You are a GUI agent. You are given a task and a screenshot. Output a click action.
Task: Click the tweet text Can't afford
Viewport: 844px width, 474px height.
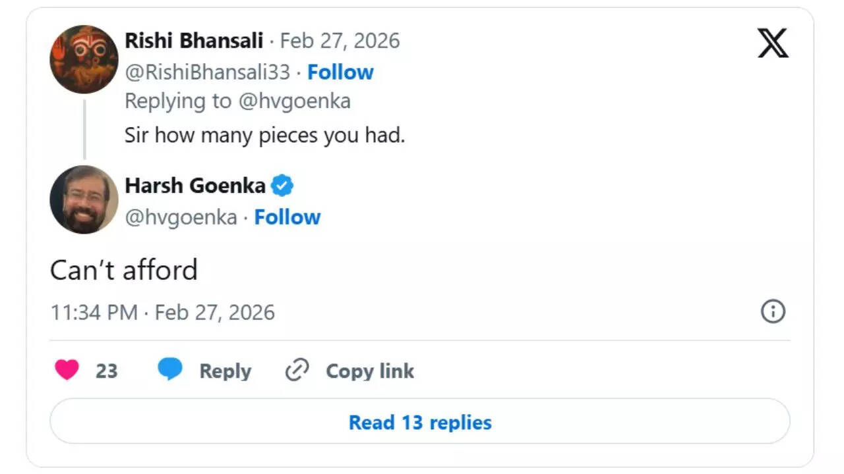(x=123, y=269)
